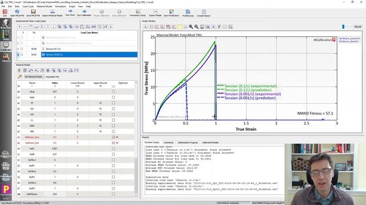This screenshot has height=205, width=366.
Task: Click the Plot All button
Action: pos(357,27)
